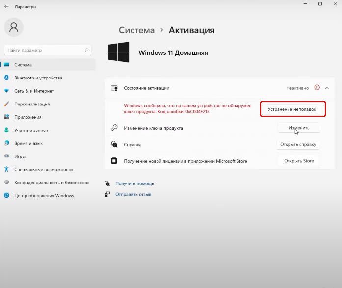Click the Время и язык globe icon
342x288 pixels.
7,143
